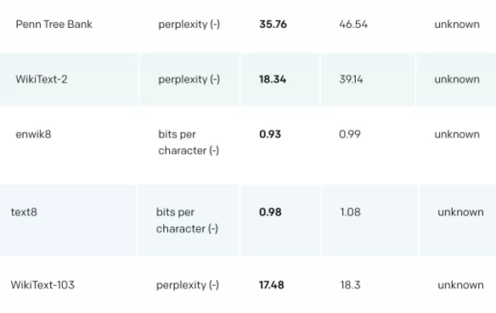Select the 1.08 value in text8 row

pos(351,212)
